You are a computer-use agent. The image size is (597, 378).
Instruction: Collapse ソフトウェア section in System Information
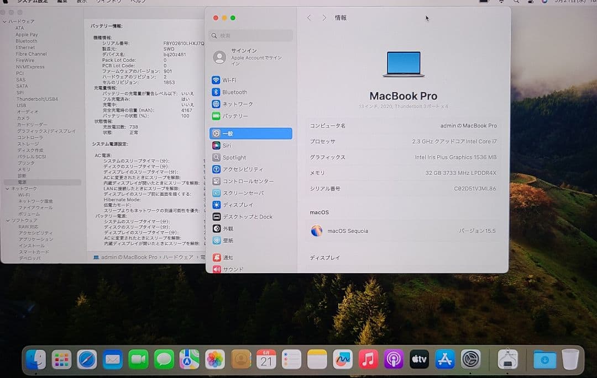(8, 220)
